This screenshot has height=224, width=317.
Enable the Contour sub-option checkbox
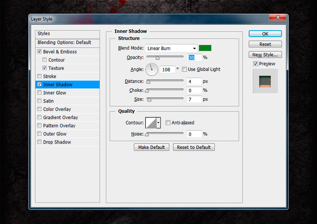[x=44, y=60]
